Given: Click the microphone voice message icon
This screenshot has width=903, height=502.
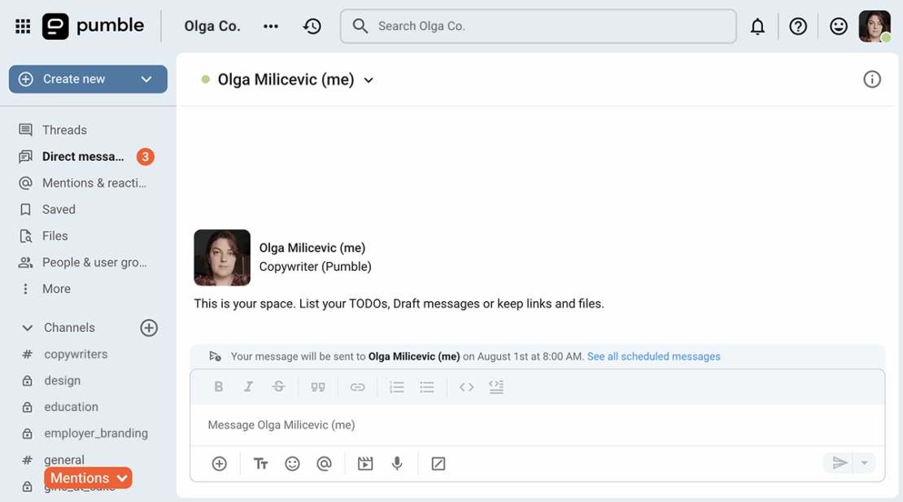Looking at the screenshot, I should [397, 464].
